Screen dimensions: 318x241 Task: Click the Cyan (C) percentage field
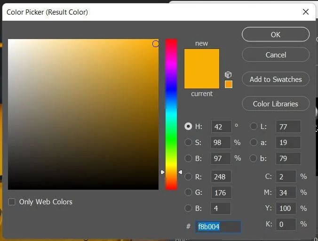[x=286, y=177]
